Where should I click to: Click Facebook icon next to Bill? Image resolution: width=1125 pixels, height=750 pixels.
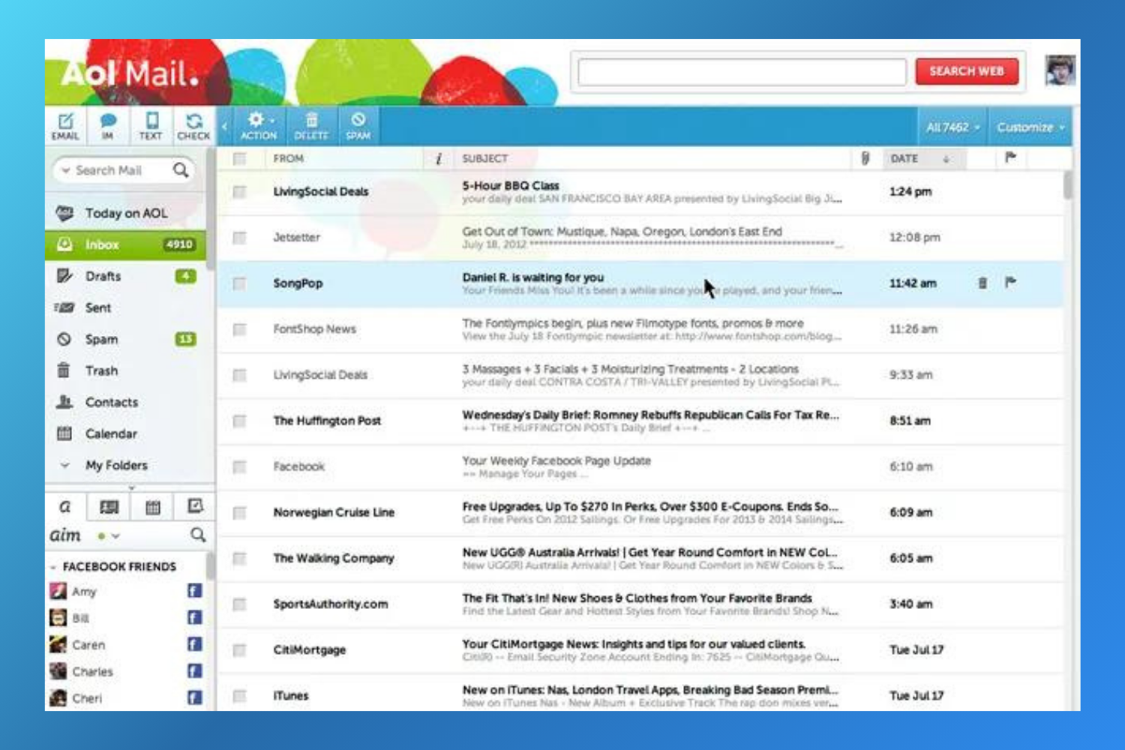pyautogui.click(x=194, y=618)
